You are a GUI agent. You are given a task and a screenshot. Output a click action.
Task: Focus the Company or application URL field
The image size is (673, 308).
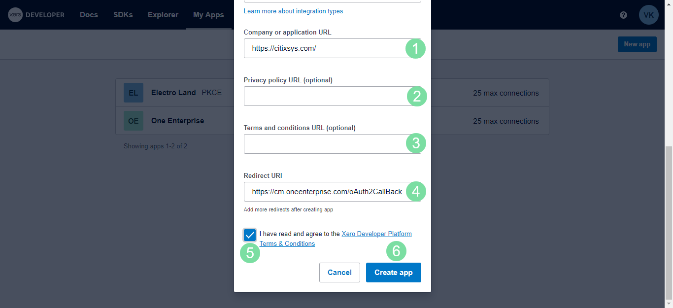pyautogui.click(x=325, y=48)
